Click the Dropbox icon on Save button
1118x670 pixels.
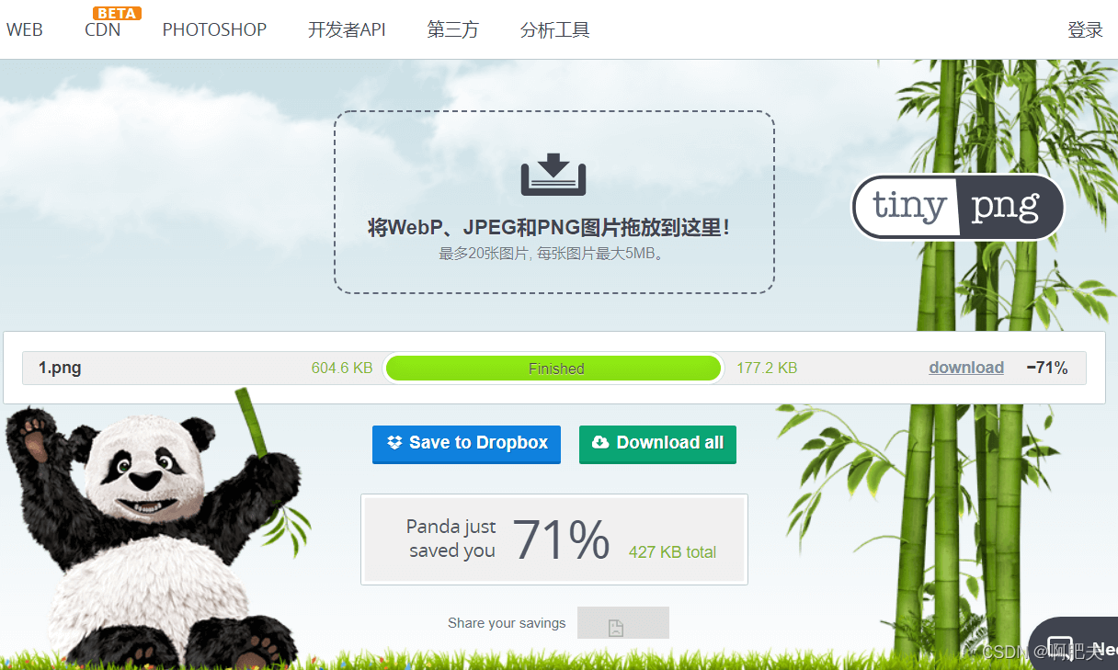tap(394, 443)
